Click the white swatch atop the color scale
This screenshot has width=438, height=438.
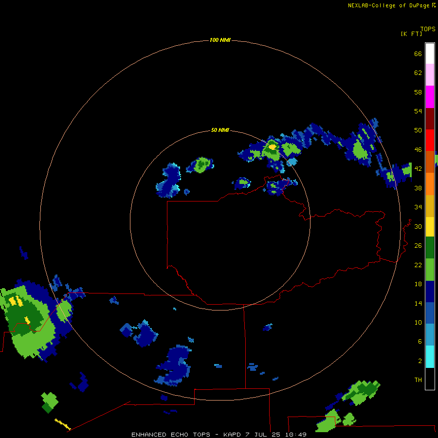430,54
